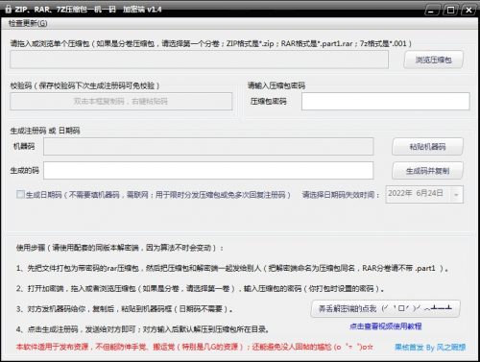Click the 弄丢解密端的点我 button
480x362 pixels.
click(x=385, y=308)
